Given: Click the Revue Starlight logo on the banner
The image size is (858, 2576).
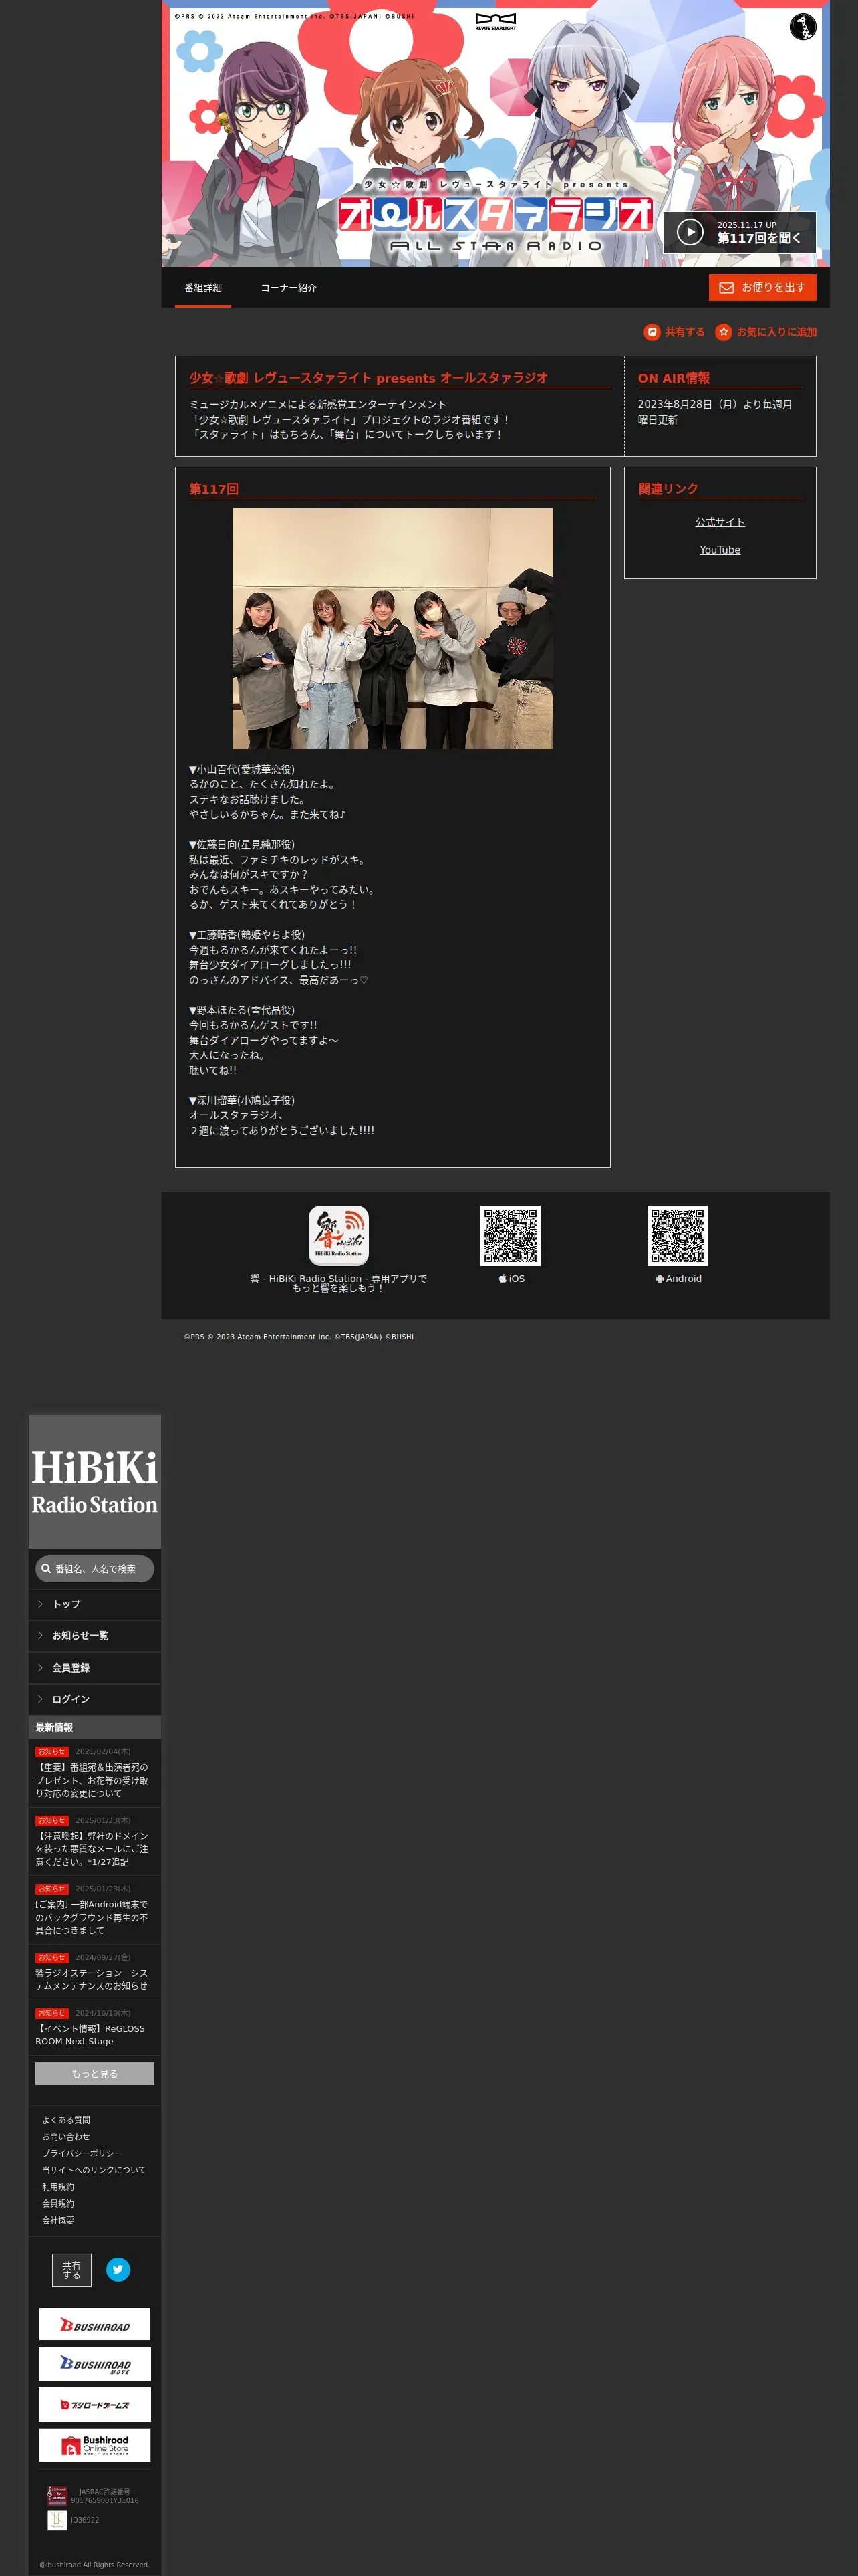Looking at the screenshot, I should (495, 22).
